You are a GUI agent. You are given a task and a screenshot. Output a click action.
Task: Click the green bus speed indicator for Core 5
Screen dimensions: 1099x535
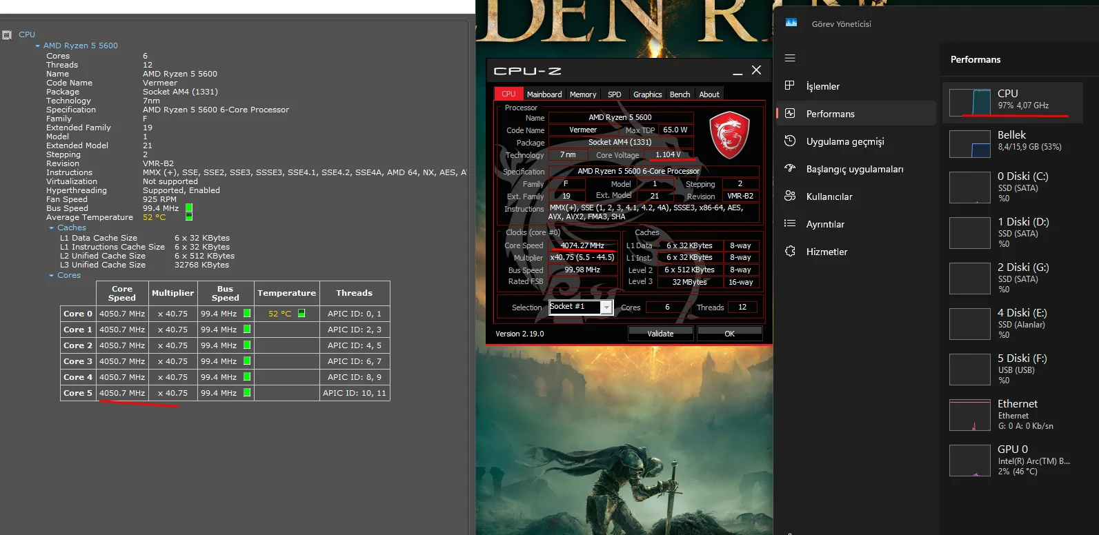pos(247,392)
